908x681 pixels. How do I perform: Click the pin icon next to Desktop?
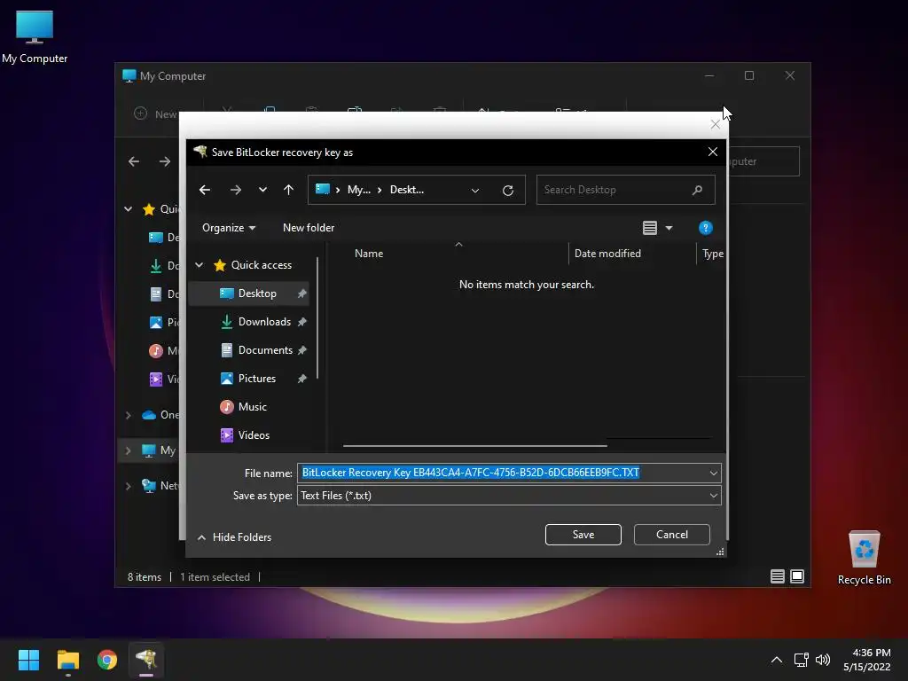tap(301, 294)
